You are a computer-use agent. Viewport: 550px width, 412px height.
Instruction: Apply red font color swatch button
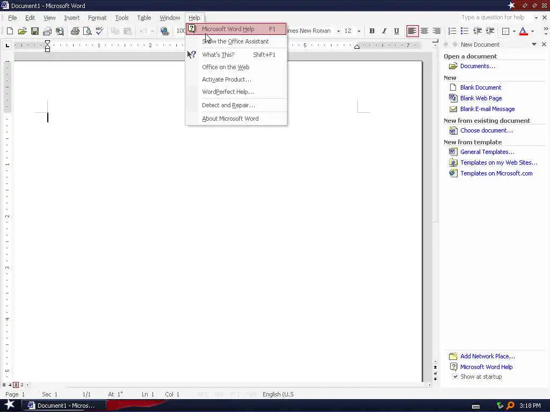523,31
